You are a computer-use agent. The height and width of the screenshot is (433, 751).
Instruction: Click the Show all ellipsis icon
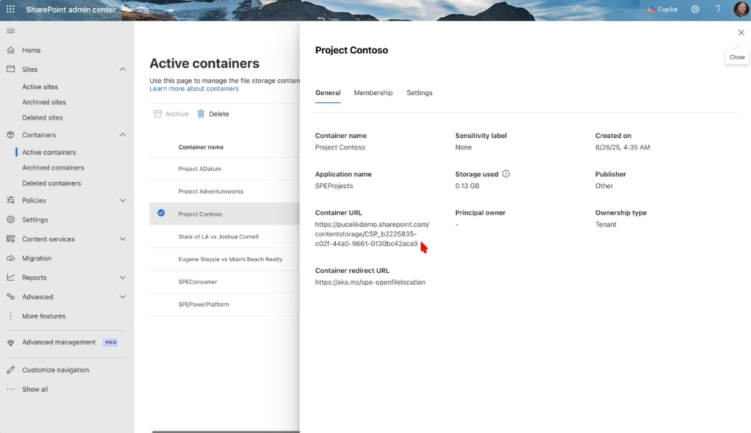10,389
